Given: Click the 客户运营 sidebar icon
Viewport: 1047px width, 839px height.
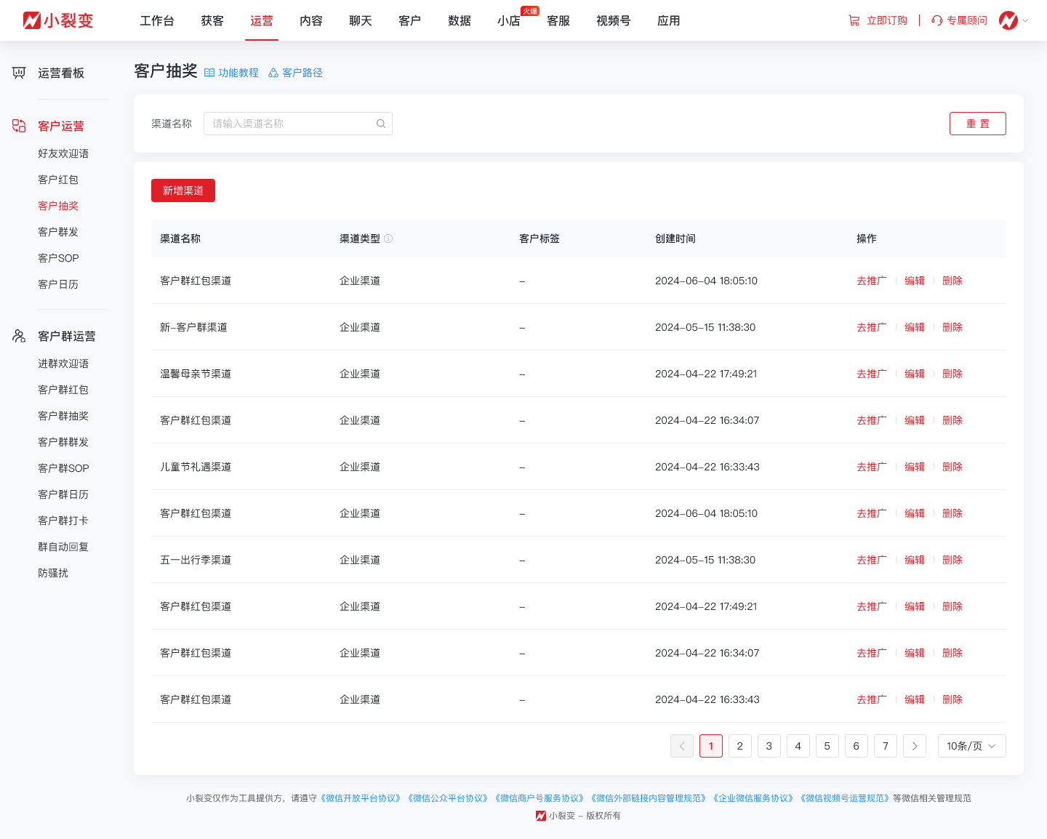Looking at the screenshot, I should coord(19,126).
